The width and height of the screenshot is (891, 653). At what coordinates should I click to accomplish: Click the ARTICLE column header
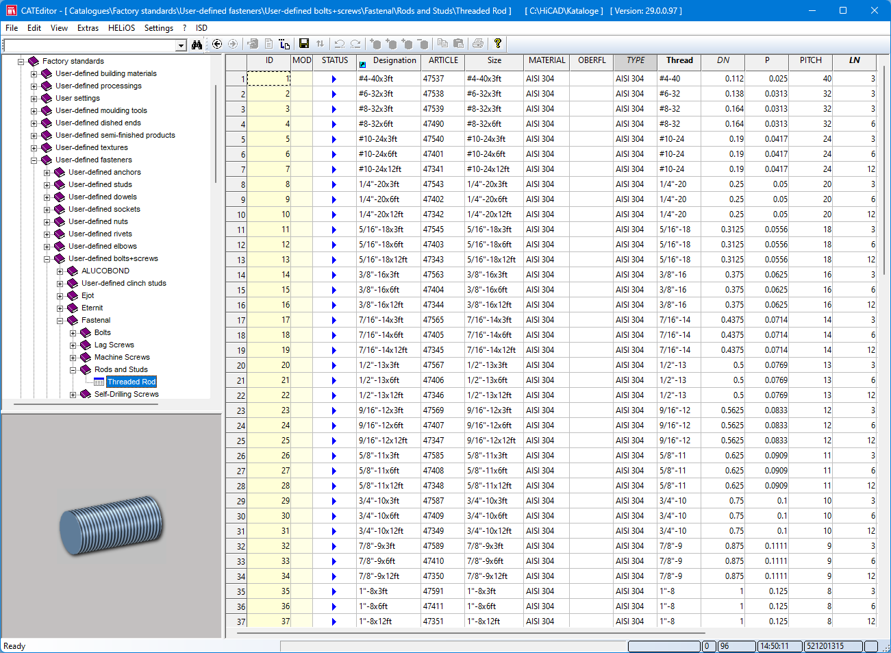(443, 61)
